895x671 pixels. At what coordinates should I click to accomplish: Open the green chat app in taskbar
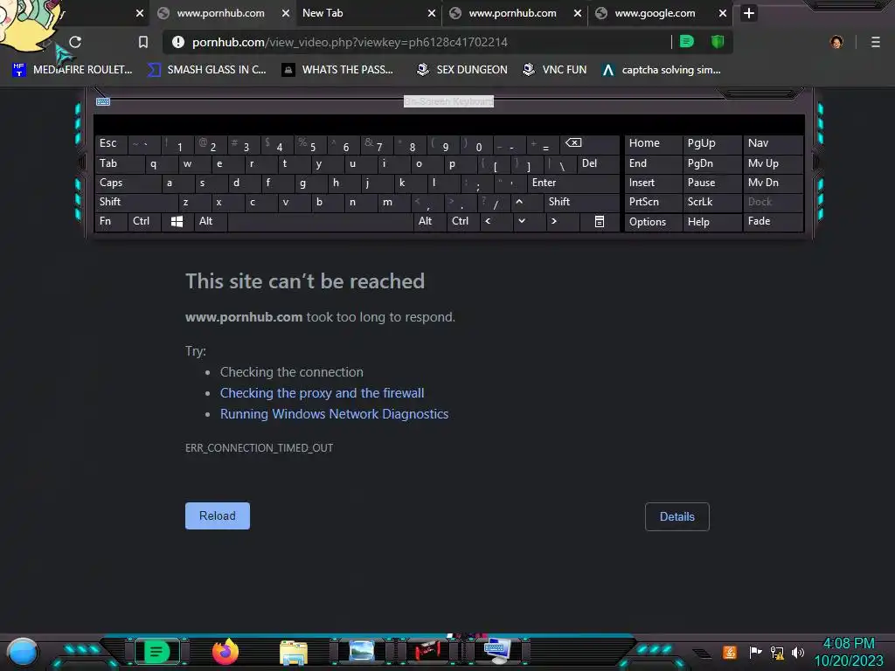156,652
